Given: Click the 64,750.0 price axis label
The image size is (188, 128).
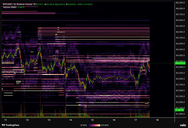Looking at the screenshot, I should point(180,38).
